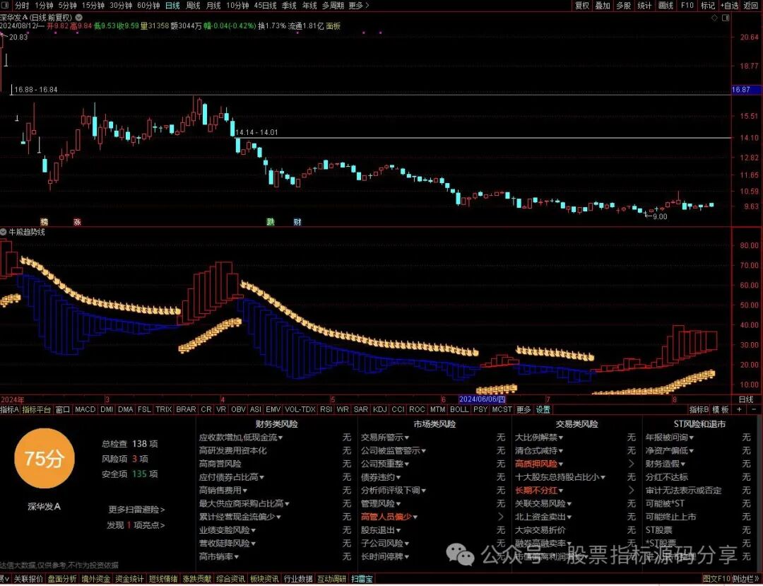Click the split-panel icon above the price axis

tap(726, 18)
